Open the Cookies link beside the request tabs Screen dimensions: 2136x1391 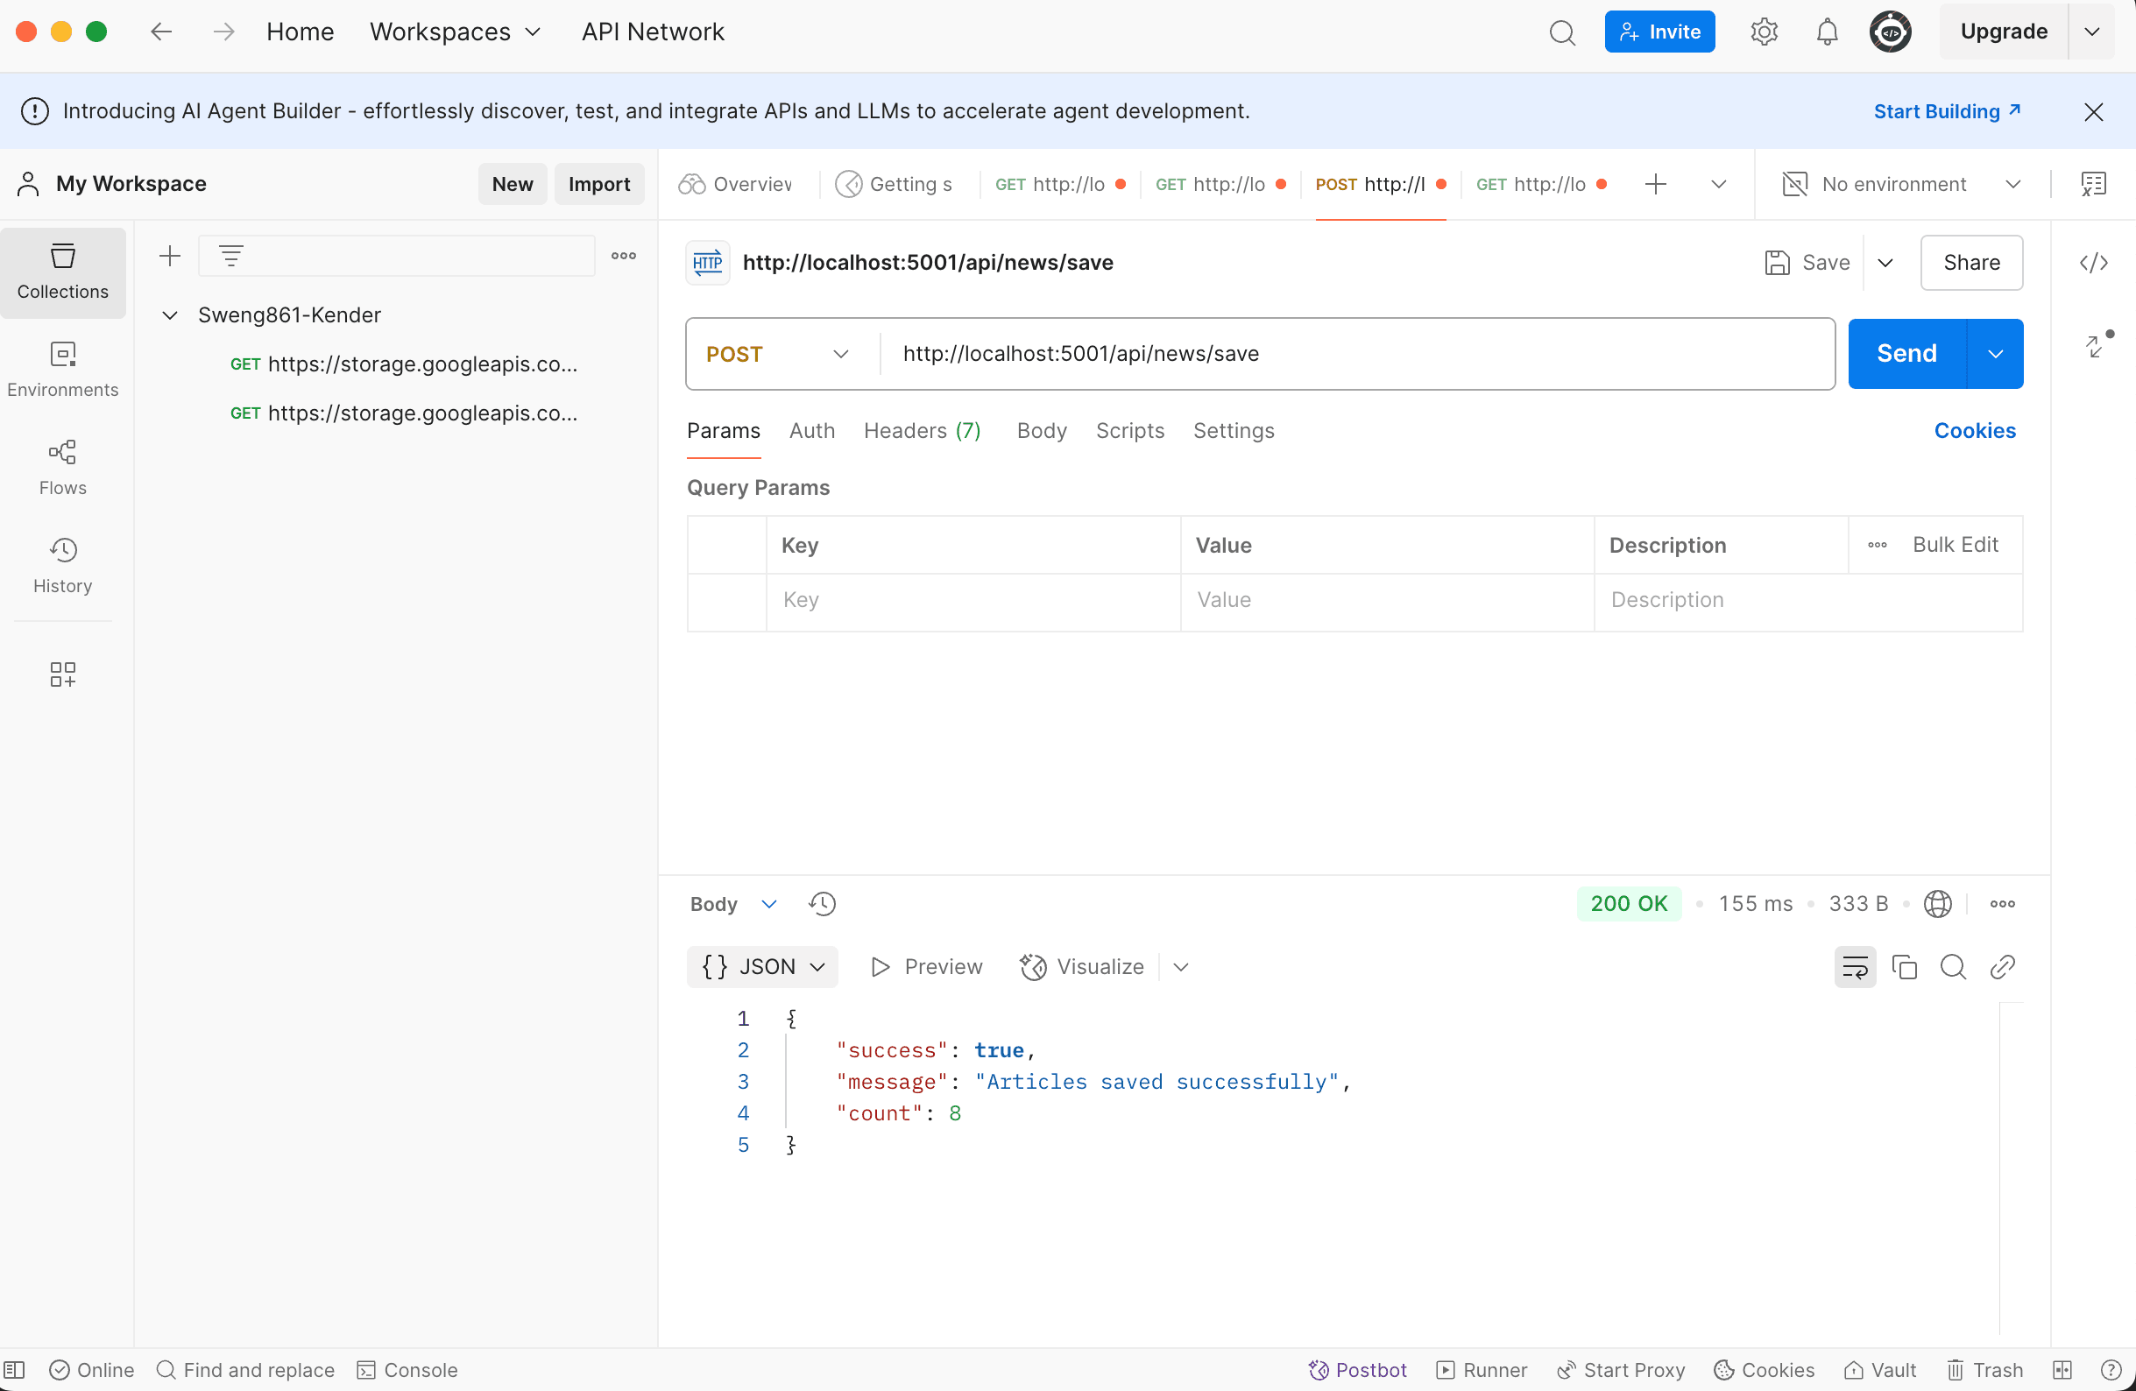coord(1975,431)
